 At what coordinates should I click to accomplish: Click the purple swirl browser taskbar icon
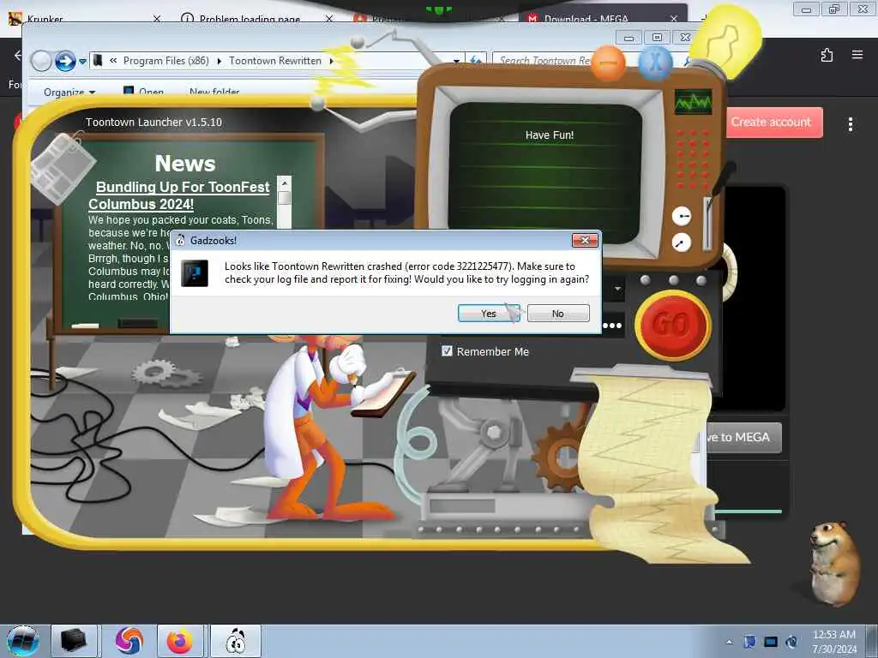click(129, 641)
